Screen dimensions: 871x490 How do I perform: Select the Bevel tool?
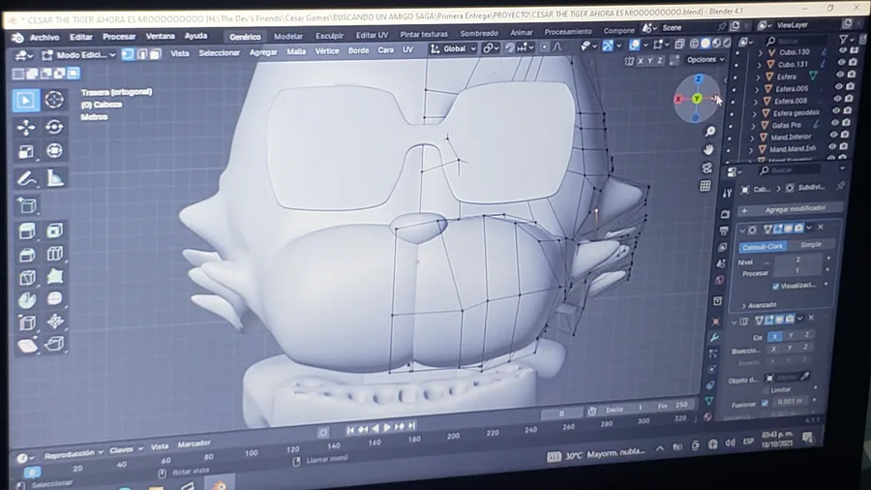[x=27, y=254]
